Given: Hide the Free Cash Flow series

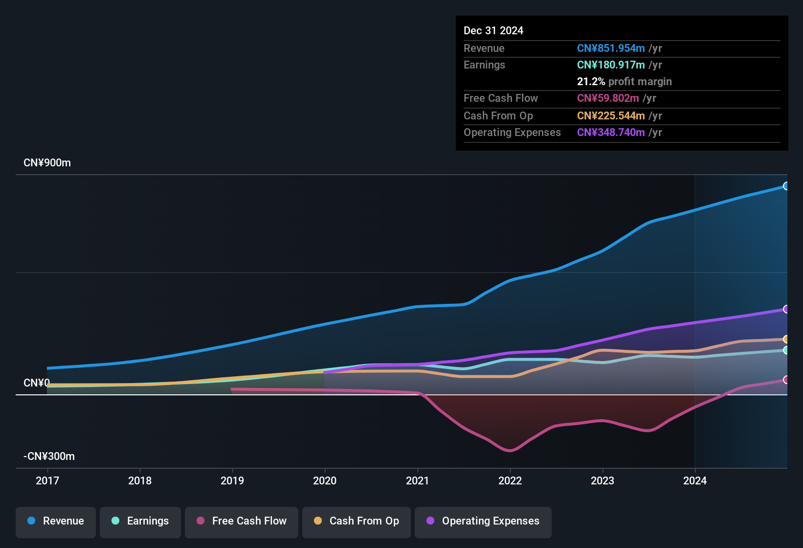Looking at the screenshot, I should point(242,521).
